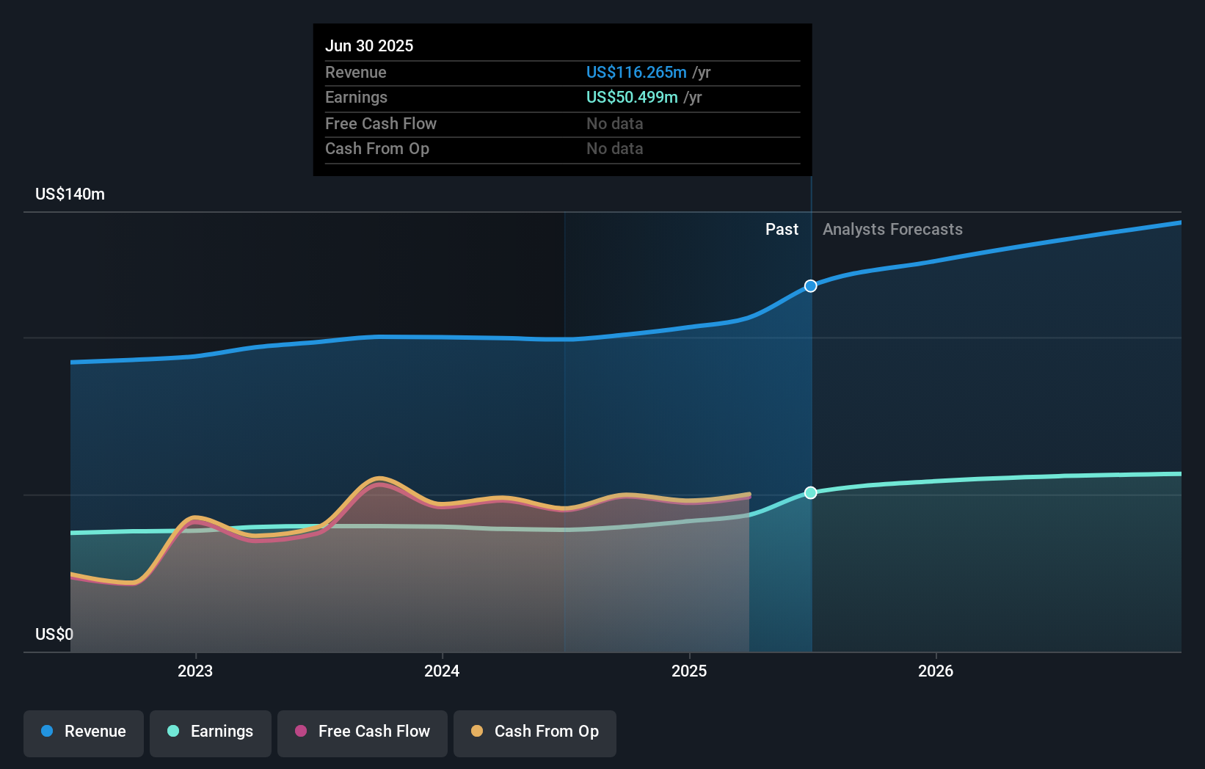The width and height of the screenshot is (1205, 769).
Task: Click the Analysts Forecasts label
Action: click(x=892, y=229)
